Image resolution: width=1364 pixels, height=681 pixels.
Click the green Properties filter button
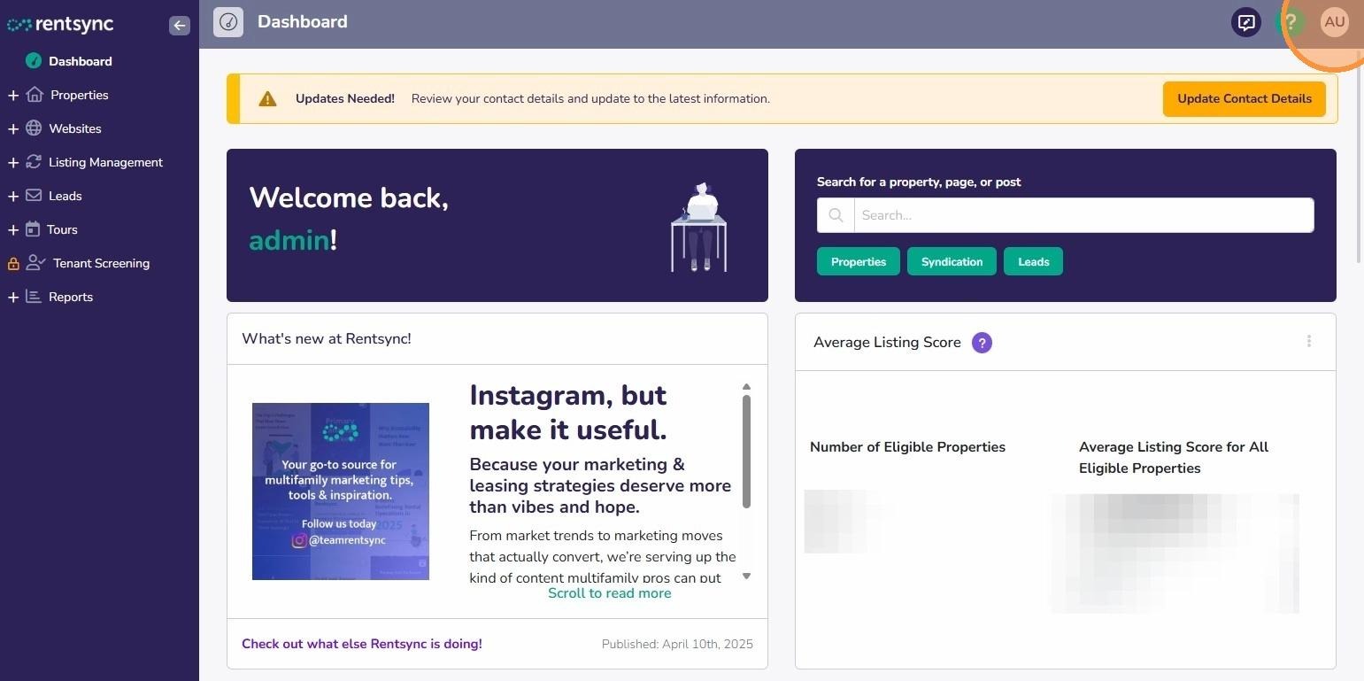coord(859,261)
